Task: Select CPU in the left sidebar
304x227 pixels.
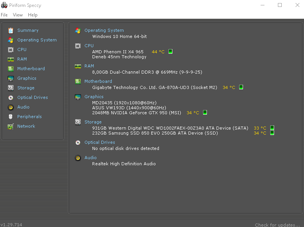Action: (x=22, y=49)
